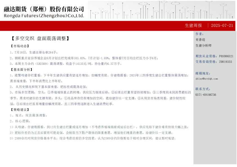Click the line about 生猪注册仓单284手
The height and width of the screenshot is (167, 237).
pos(34,52)
